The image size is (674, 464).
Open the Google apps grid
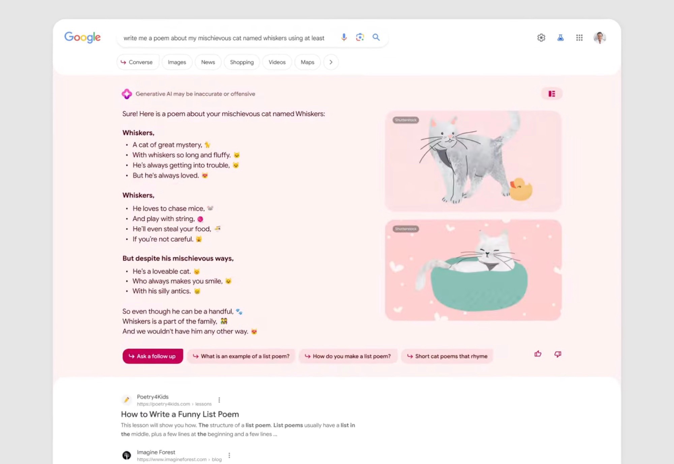pos(579,38)
